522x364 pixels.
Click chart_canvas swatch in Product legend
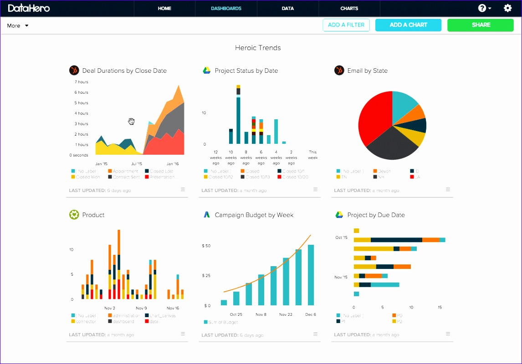coord(147,315)
